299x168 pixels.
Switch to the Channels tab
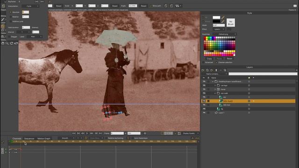click(17, 139)
